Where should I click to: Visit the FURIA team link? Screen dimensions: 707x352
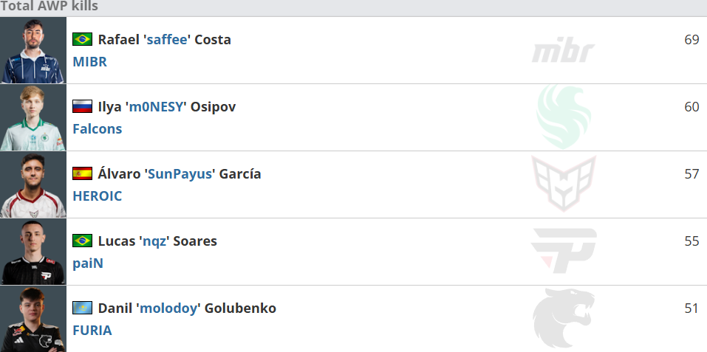point(92,330)
